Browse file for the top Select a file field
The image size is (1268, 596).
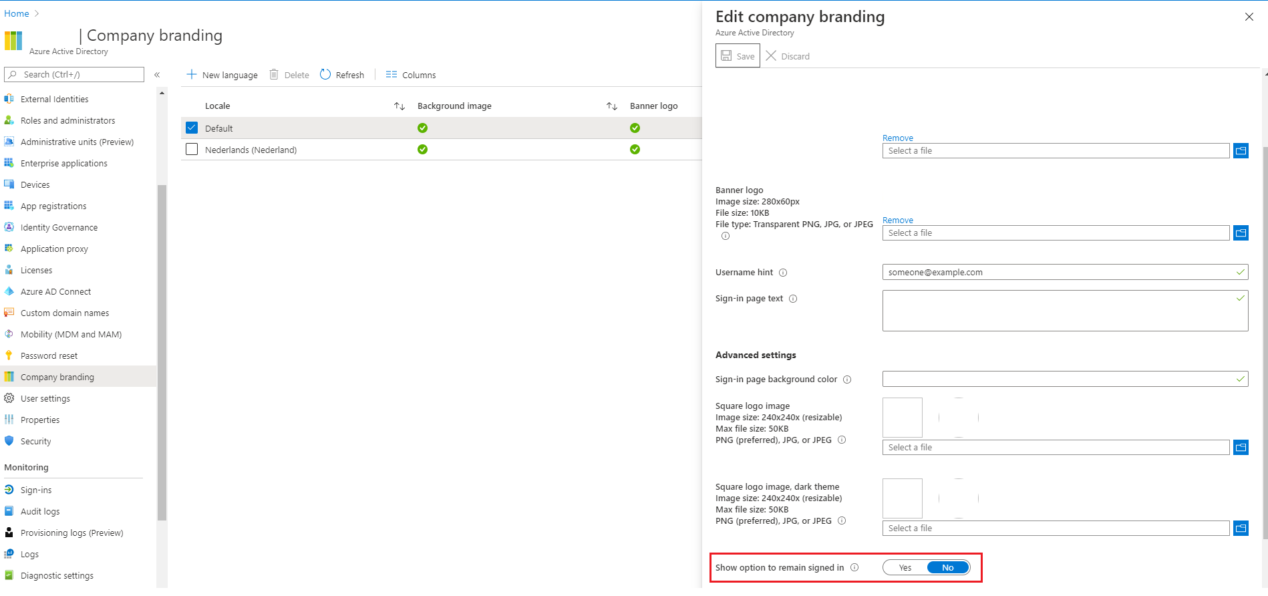coord(1241,150)
